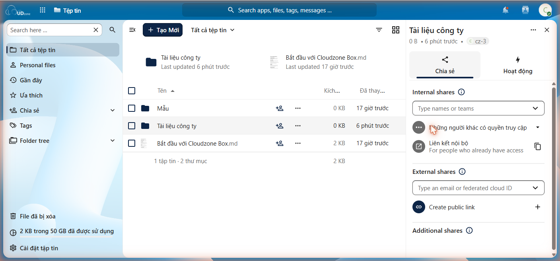560x261 pixels.
Task: Open more actions for Mẫu folder
Action: point(298,108)
